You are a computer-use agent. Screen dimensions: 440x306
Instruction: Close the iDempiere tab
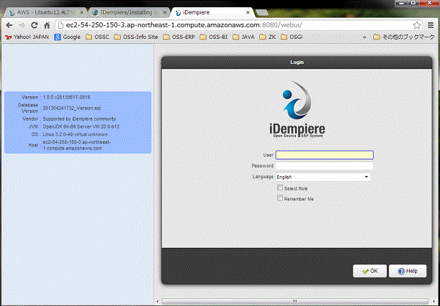[x=248, y=13]
